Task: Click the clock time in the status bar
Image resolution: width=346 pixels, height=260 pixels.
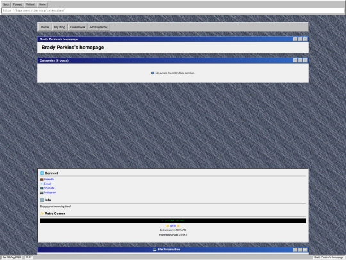Action: tap(29, 257)
